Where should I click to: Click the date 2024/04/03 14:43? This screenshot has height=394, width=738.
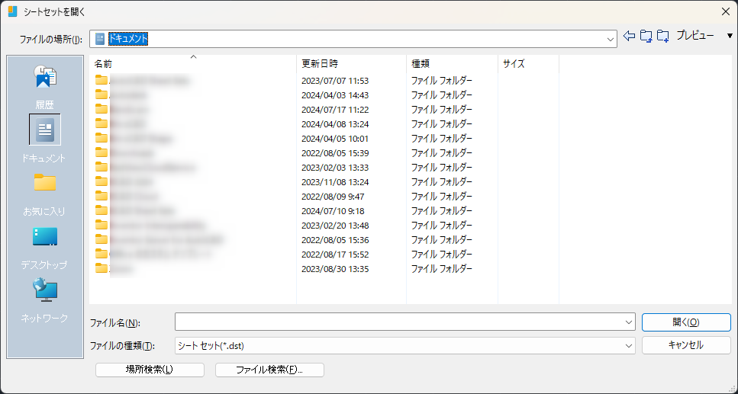point(335,95)
